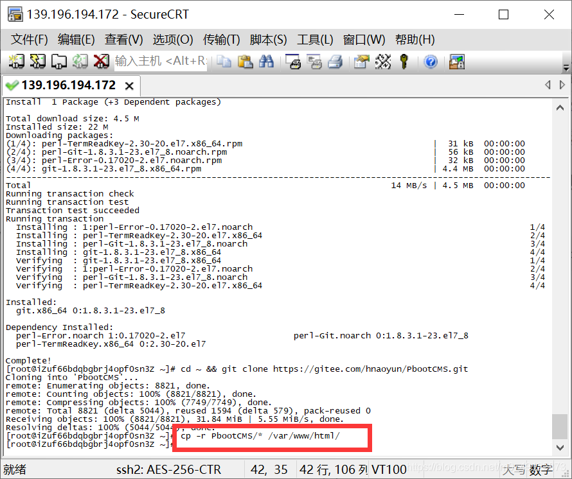Viewport: 572px width, 479px height.
Task: Open the Keymap Editor icon
Action: pos(382,62)
